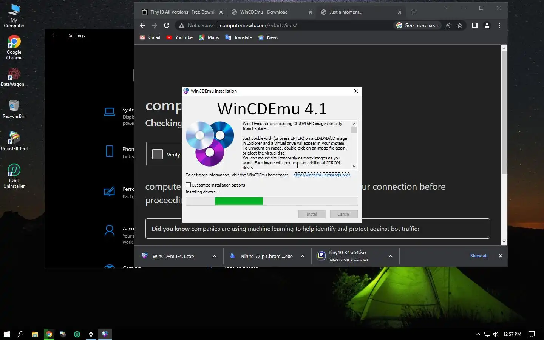Click the Chrome back arrow
544x340 pixels.
click(x=142, y=25)
